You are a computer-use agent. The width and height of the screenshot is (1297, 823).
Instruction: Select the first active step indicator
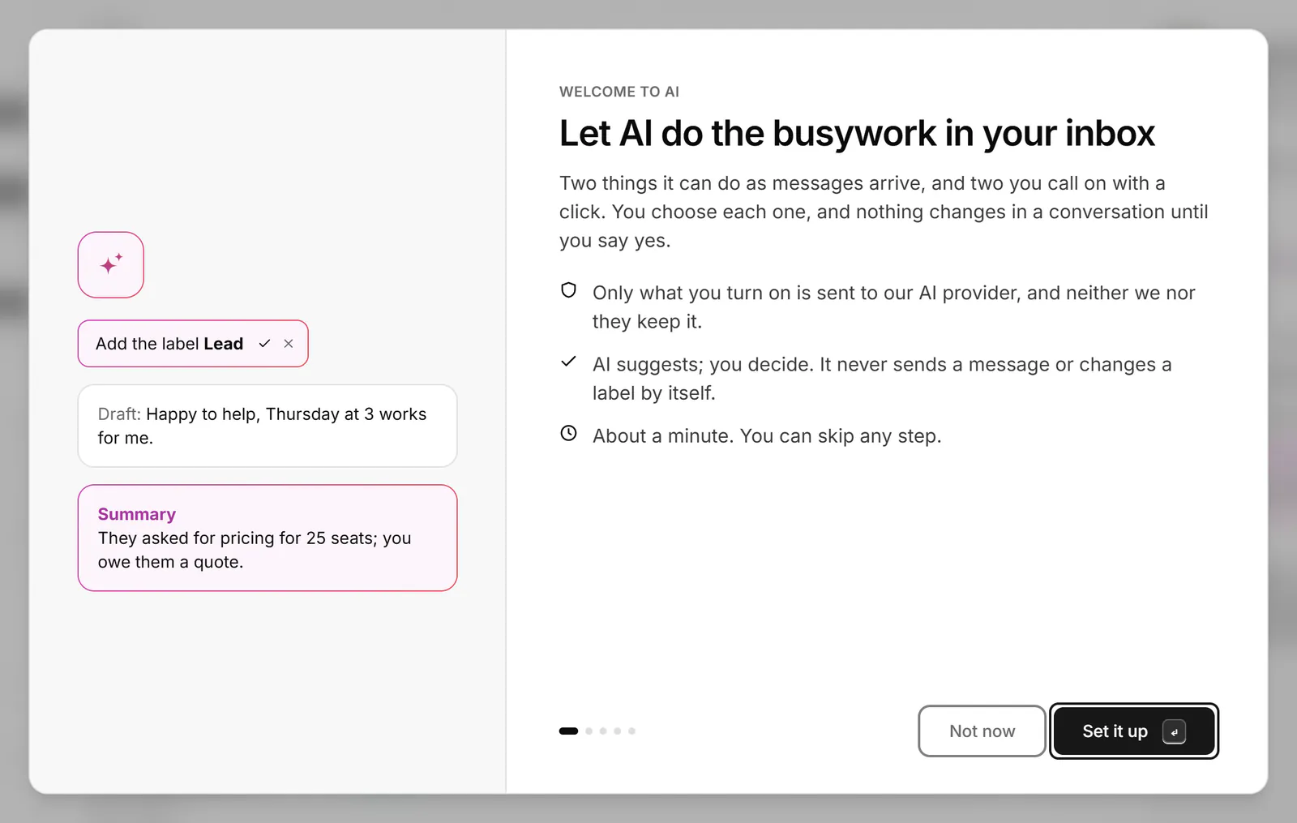click(x=568, y=731)
